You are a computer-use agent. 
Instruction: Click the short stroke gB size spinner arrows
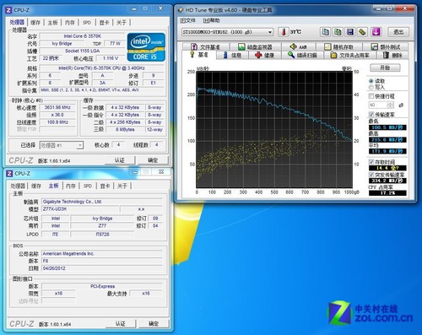[x=391, y=105]
